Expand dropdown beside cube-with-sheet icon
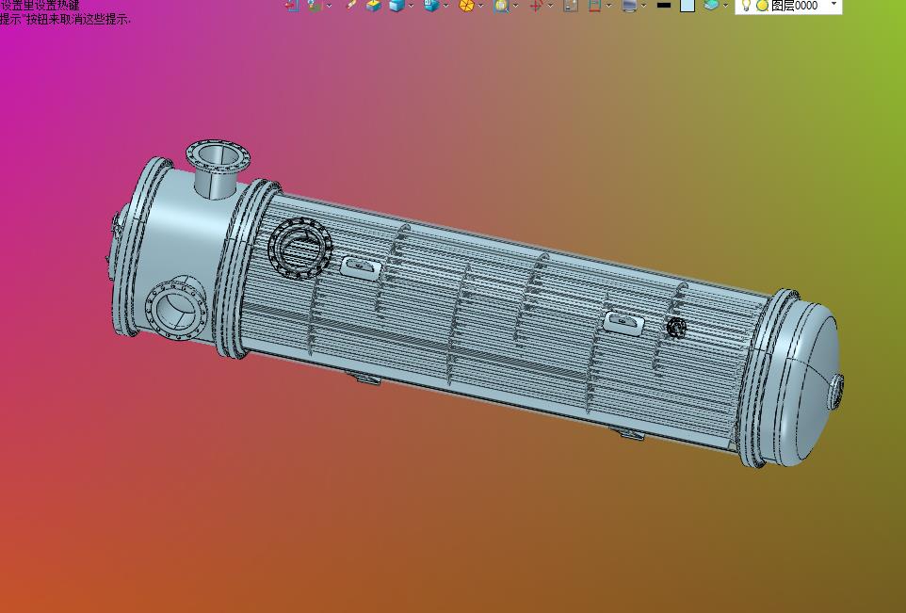Viewport: 906px width, 613px height. [x=445, y=6]
